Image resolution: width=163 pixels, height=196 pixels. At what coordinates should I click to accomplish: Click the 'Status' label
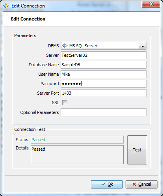[22, 140]
